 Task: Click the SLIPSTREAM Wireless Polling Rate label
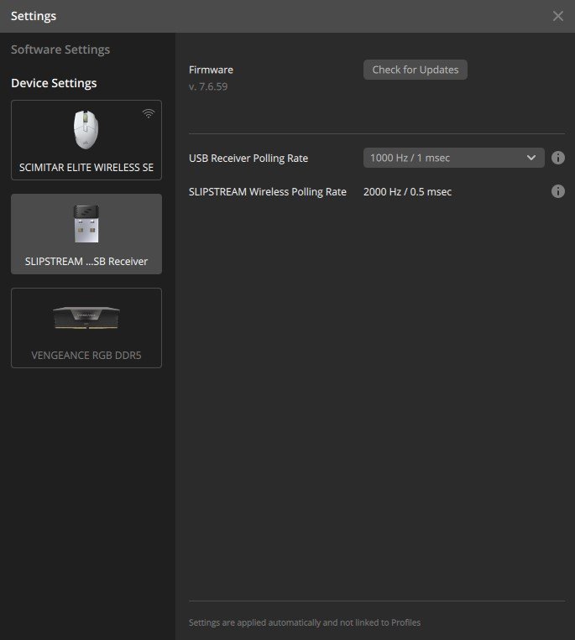268,192
